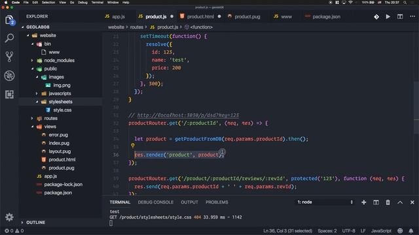The width and height of the screenshot is (419, 235).
Task: Collapse the website folder
Action: coord(27,35)
